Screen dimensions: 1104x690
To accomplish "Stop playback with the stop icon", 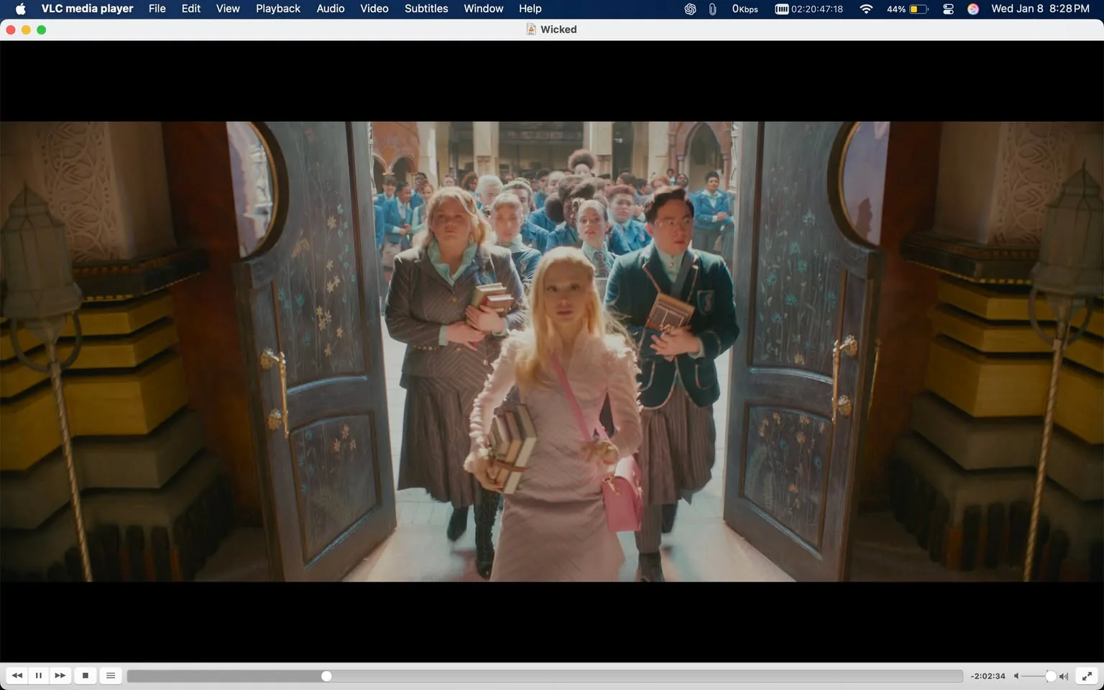I will (86, 676).
